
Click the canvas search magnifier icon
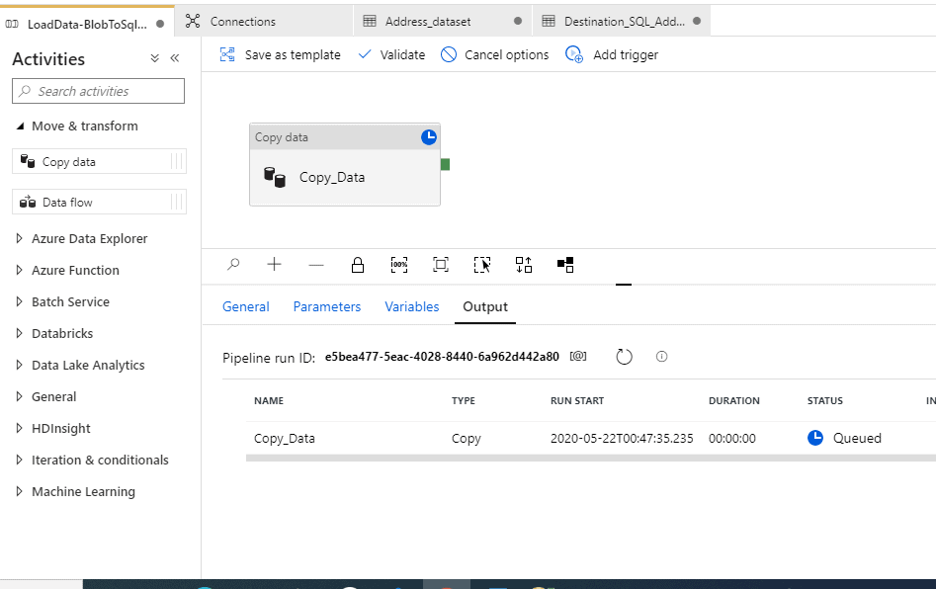click(233, 265)
